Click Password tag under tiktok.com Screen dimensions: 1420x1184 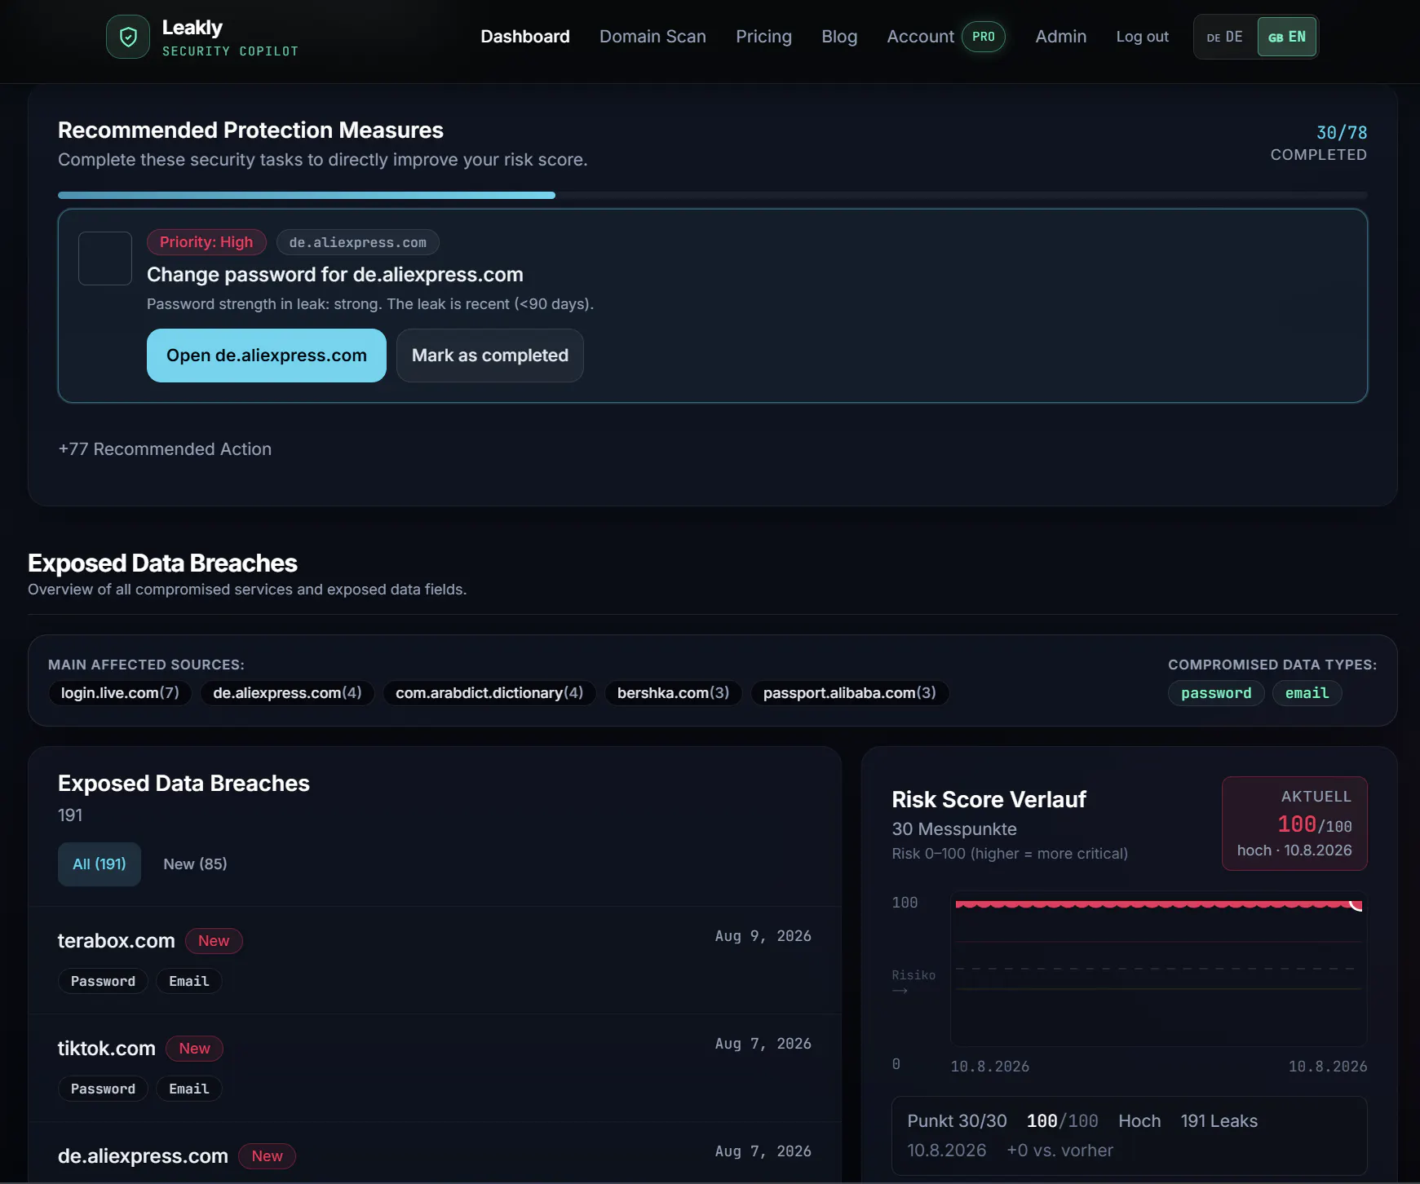(x=103, y=1089)
